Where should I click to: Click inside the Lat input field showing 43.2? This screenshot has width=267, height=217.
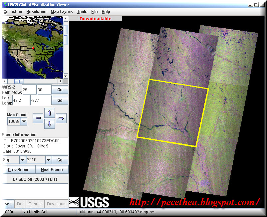pyautogui.click(x=21, y=100)
